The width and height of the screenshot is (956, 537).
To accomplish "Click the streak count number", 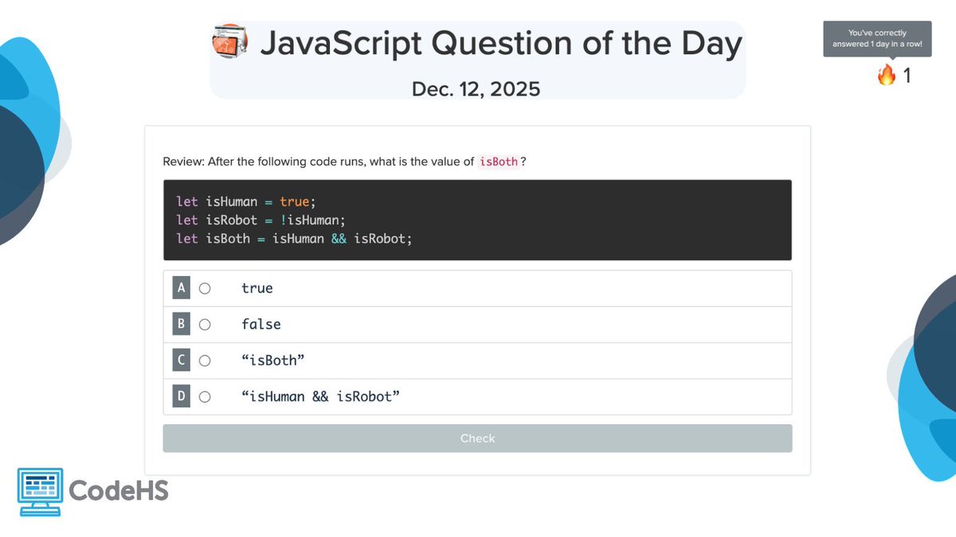I will (907, 76).
